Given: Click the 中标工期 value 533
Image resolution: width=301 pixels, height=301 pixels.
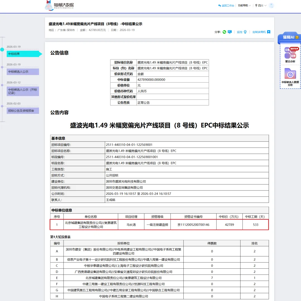Looking at the screenshot, I should click(x=256, y=225).
